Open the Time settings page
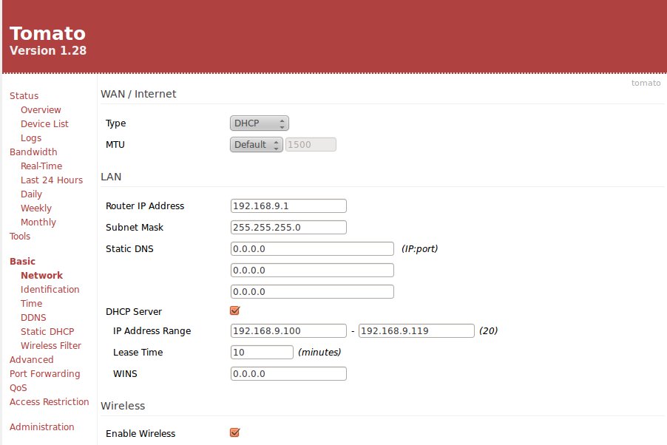 (32, 303)
